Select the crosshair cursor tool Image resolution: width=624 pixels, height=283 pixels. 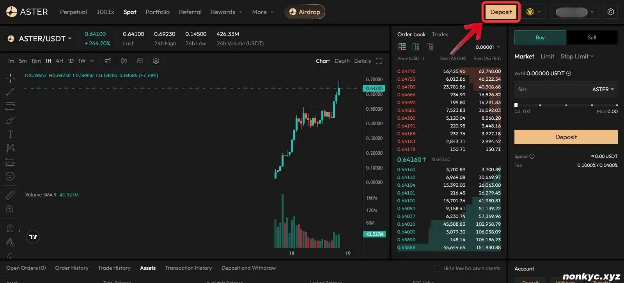[x=10, y=78]
